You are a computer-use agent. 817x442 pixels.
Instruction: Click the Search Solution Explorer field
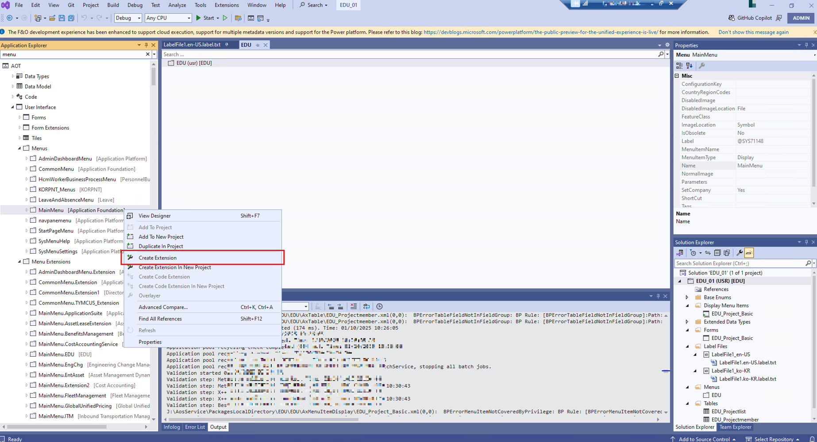point(740,263)
